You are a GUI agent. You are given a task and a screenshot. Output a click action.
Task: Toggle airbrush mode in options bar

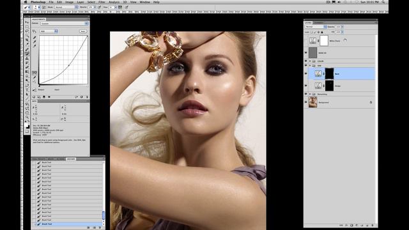[x=120, y=7]
